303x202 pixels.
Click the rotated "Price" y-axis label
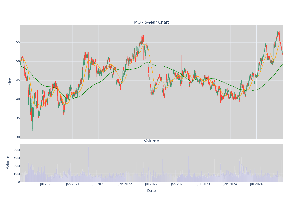coord(10,82)
